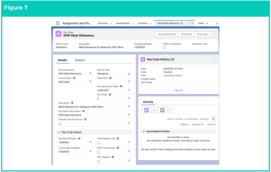The width and height of the screenshot is (271, 172).
Task: Open the 2cloudnine Admin user link
Action: click(173, 75)
